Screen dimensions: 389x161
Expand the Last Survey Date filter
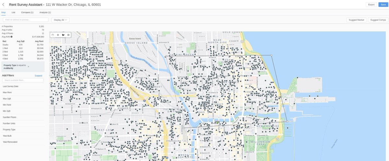(x=23, y=86)
